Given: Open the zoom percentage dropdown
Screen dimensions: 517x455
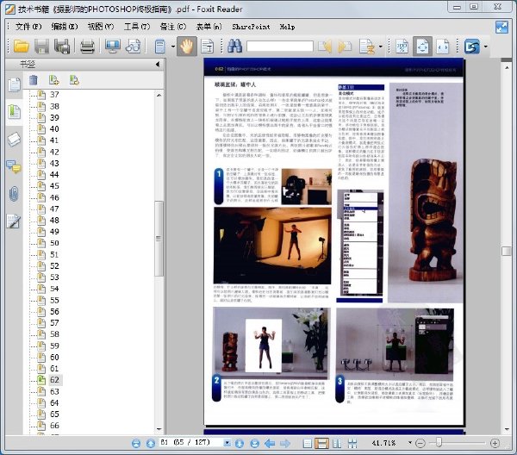Looking at the screenshot, I should 410,442.
